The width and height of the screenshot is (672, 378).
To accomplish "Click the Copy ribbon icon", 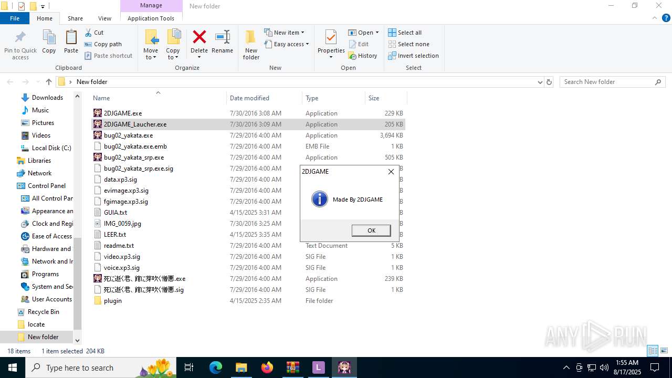I will pos(49,38).
